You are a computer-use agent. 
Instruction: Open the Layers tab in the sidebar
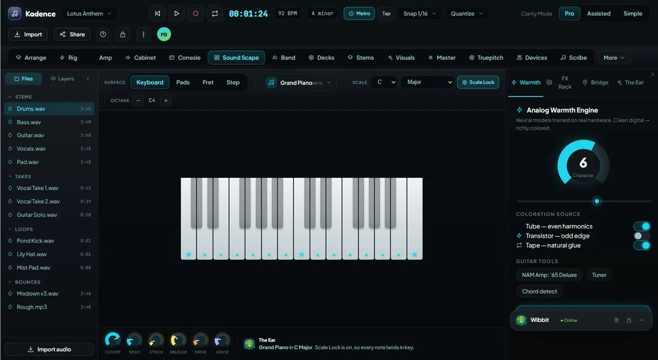[62, 78]
